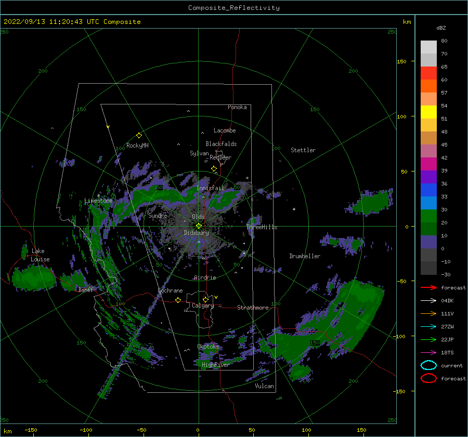Select the slate purple 0-10 dBZ swatch

[x=428, y=242]
